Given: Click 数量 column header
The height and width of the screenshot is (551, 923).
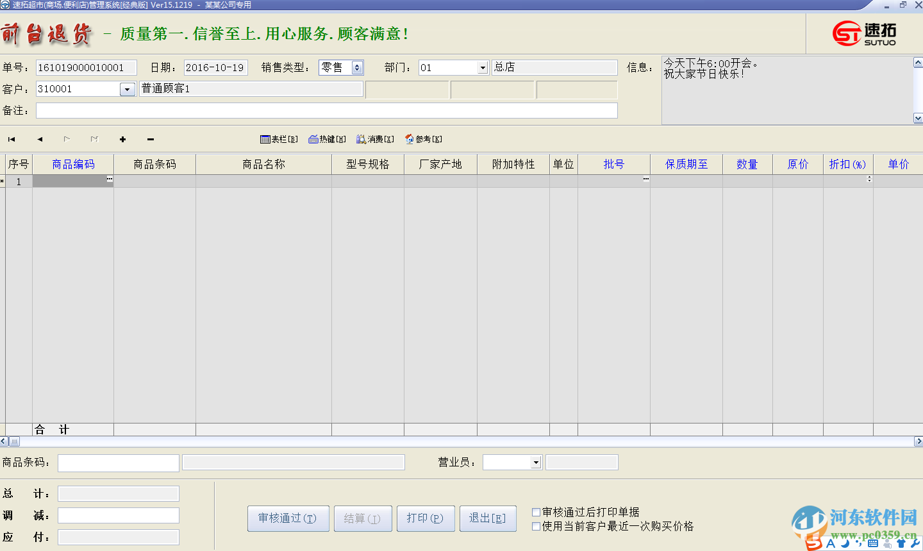Looking at the screenshot, I should point(747,164).
